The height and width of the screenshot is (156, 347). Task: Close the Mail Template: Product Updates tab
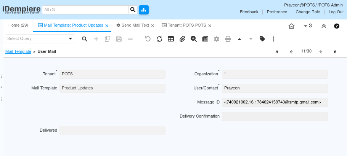coord(107,25)
